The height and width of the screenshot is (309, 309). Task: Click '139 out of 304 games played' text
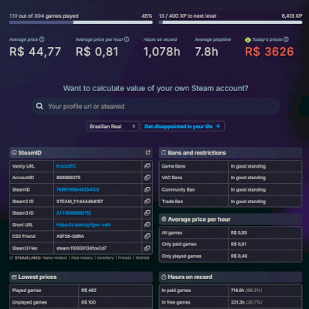click(44, 16)
